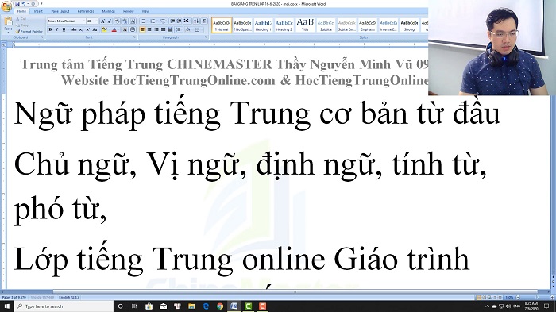Open the Bullets list button
556x312 pixels.
coord(143,21)
